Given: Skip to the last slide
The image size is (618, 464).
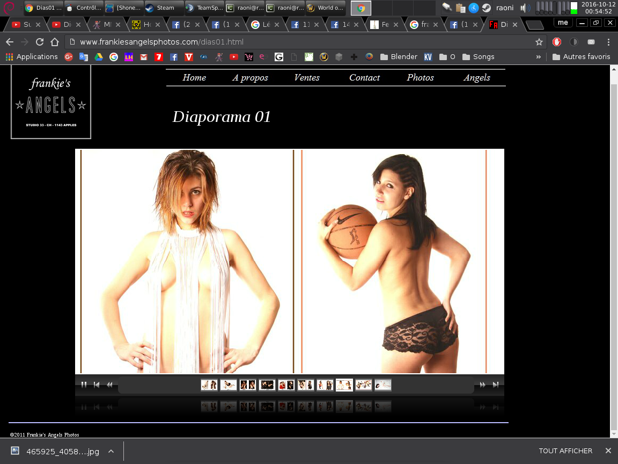Looking at the screenshot, I should point(496,385).
